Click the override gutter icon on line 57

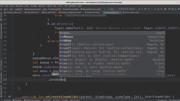click(10, 97)
